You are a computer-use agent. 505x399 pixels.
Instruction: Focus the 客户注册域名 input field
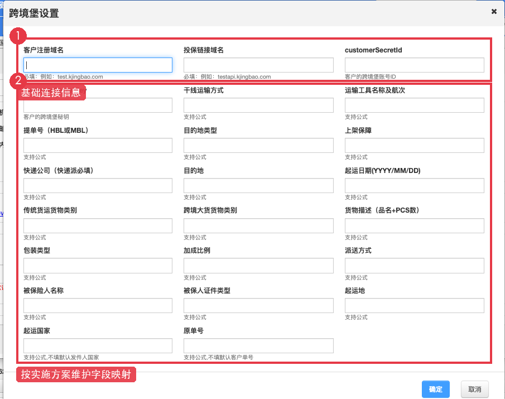[x=98, y=65]
